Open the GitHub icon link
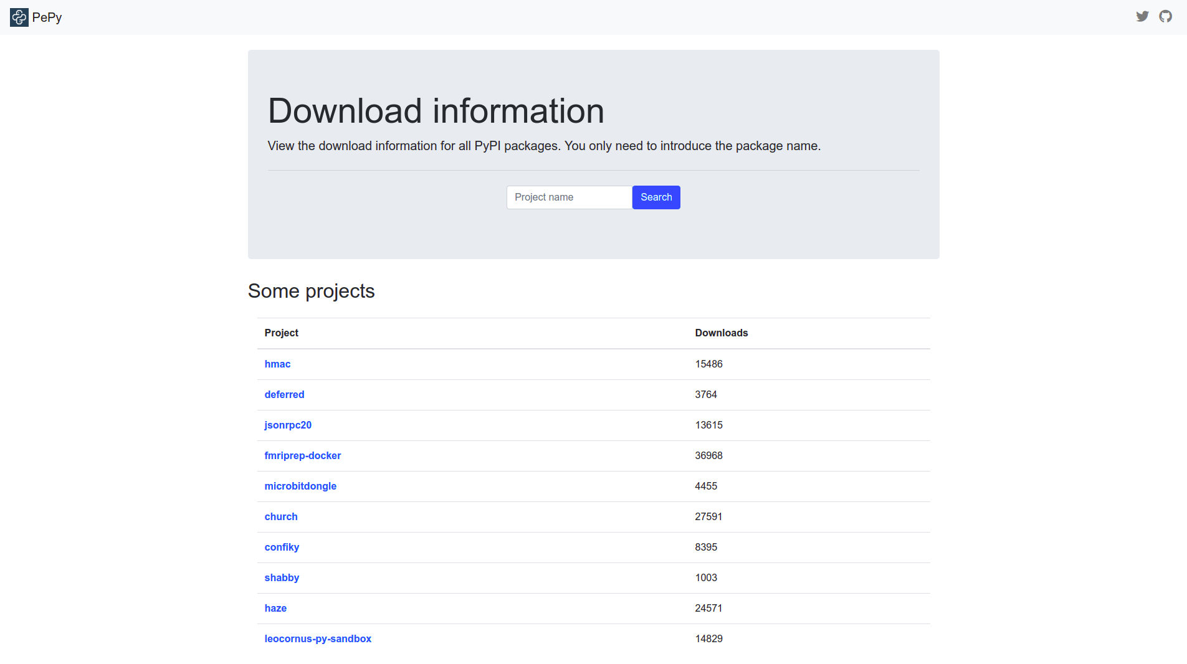1187x664 pixels. coord(1166,16)
